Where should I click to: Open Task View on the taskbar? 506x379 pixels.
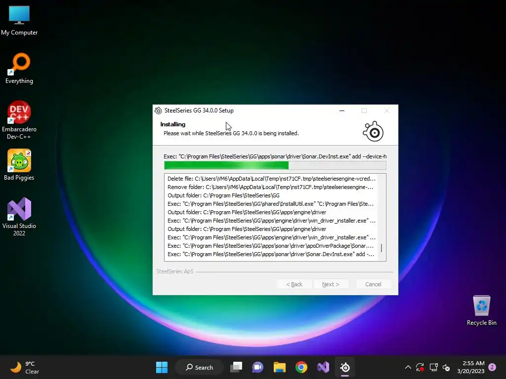click(x=236, y=367)
